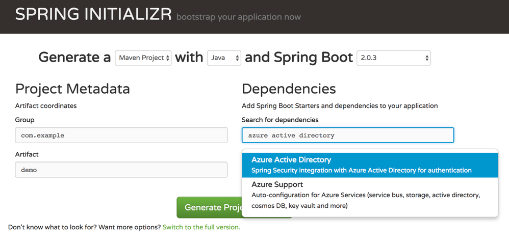Screen dimensions: 509x244
Task: Select the Azure Active Directory suggestion
Action: coord(370,165)
